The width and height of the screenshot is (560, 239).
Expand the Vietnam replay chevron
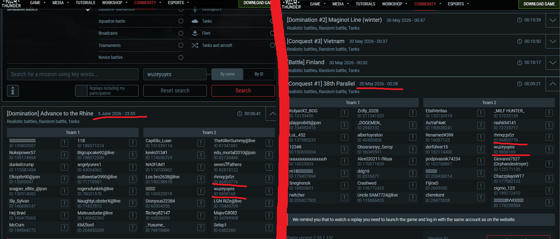click(x=552, y=41)
